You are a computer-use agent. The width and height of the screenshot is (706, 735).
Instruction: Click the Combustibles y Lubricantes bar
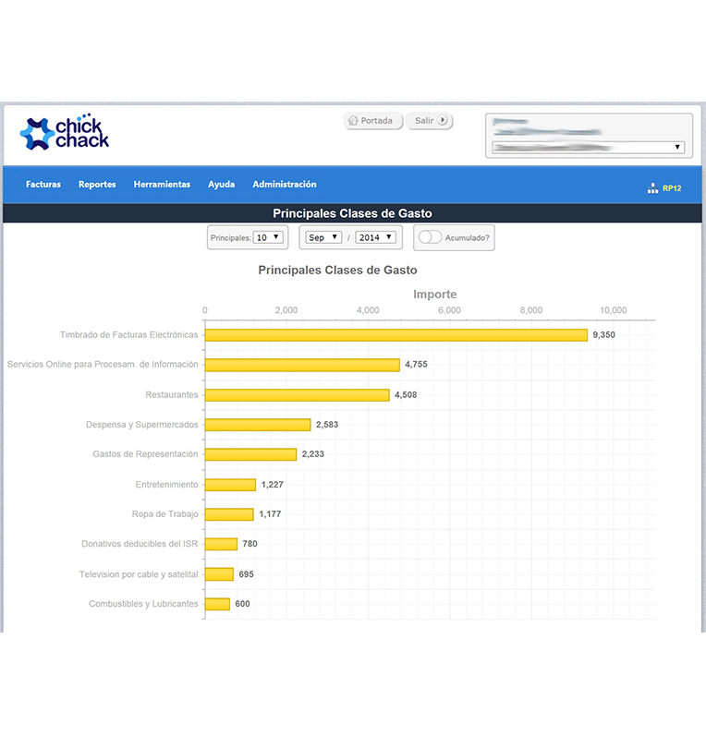218,604
